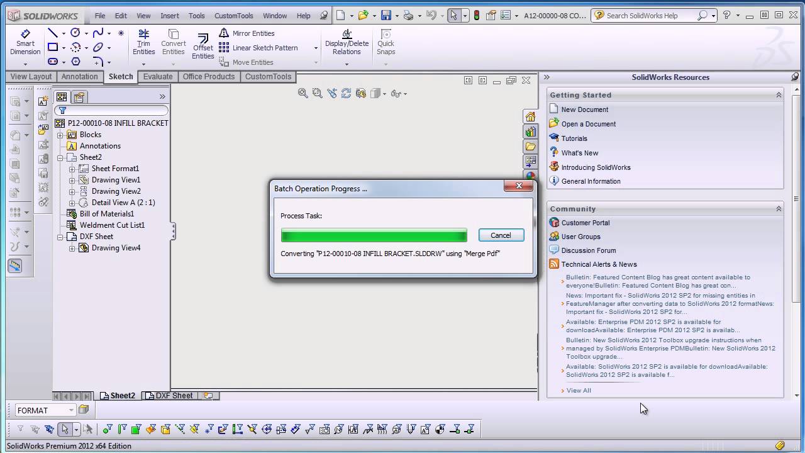Switch to the Evaluate tab
The image size is (805, 453).
point(158,77)
